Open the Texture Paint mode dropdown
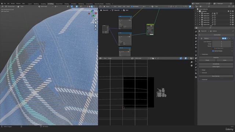This screenshot has height=132, width=235. (10, 7)
